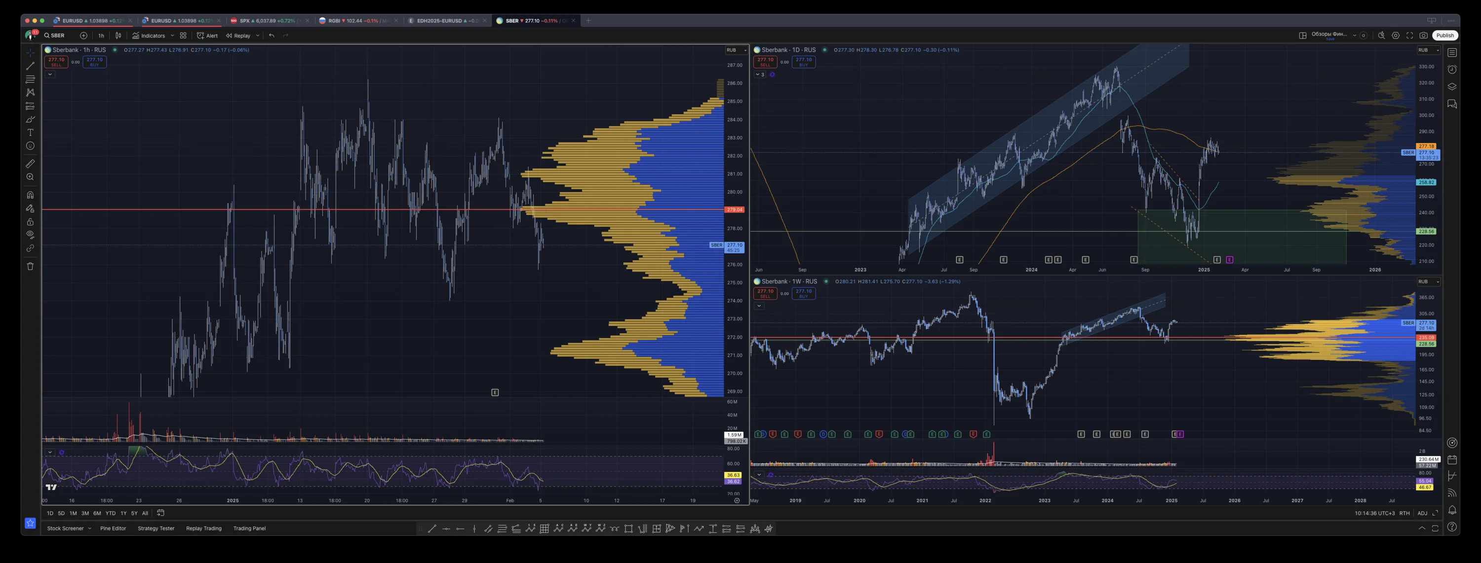Open indicator templates grid icon
Screen dimensions: 1481x563
[183, 35]
